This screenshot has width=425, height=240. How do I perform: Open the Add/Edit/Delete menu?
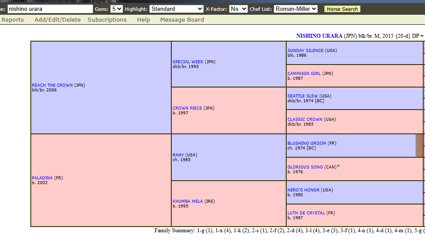[x=57, y=20]
